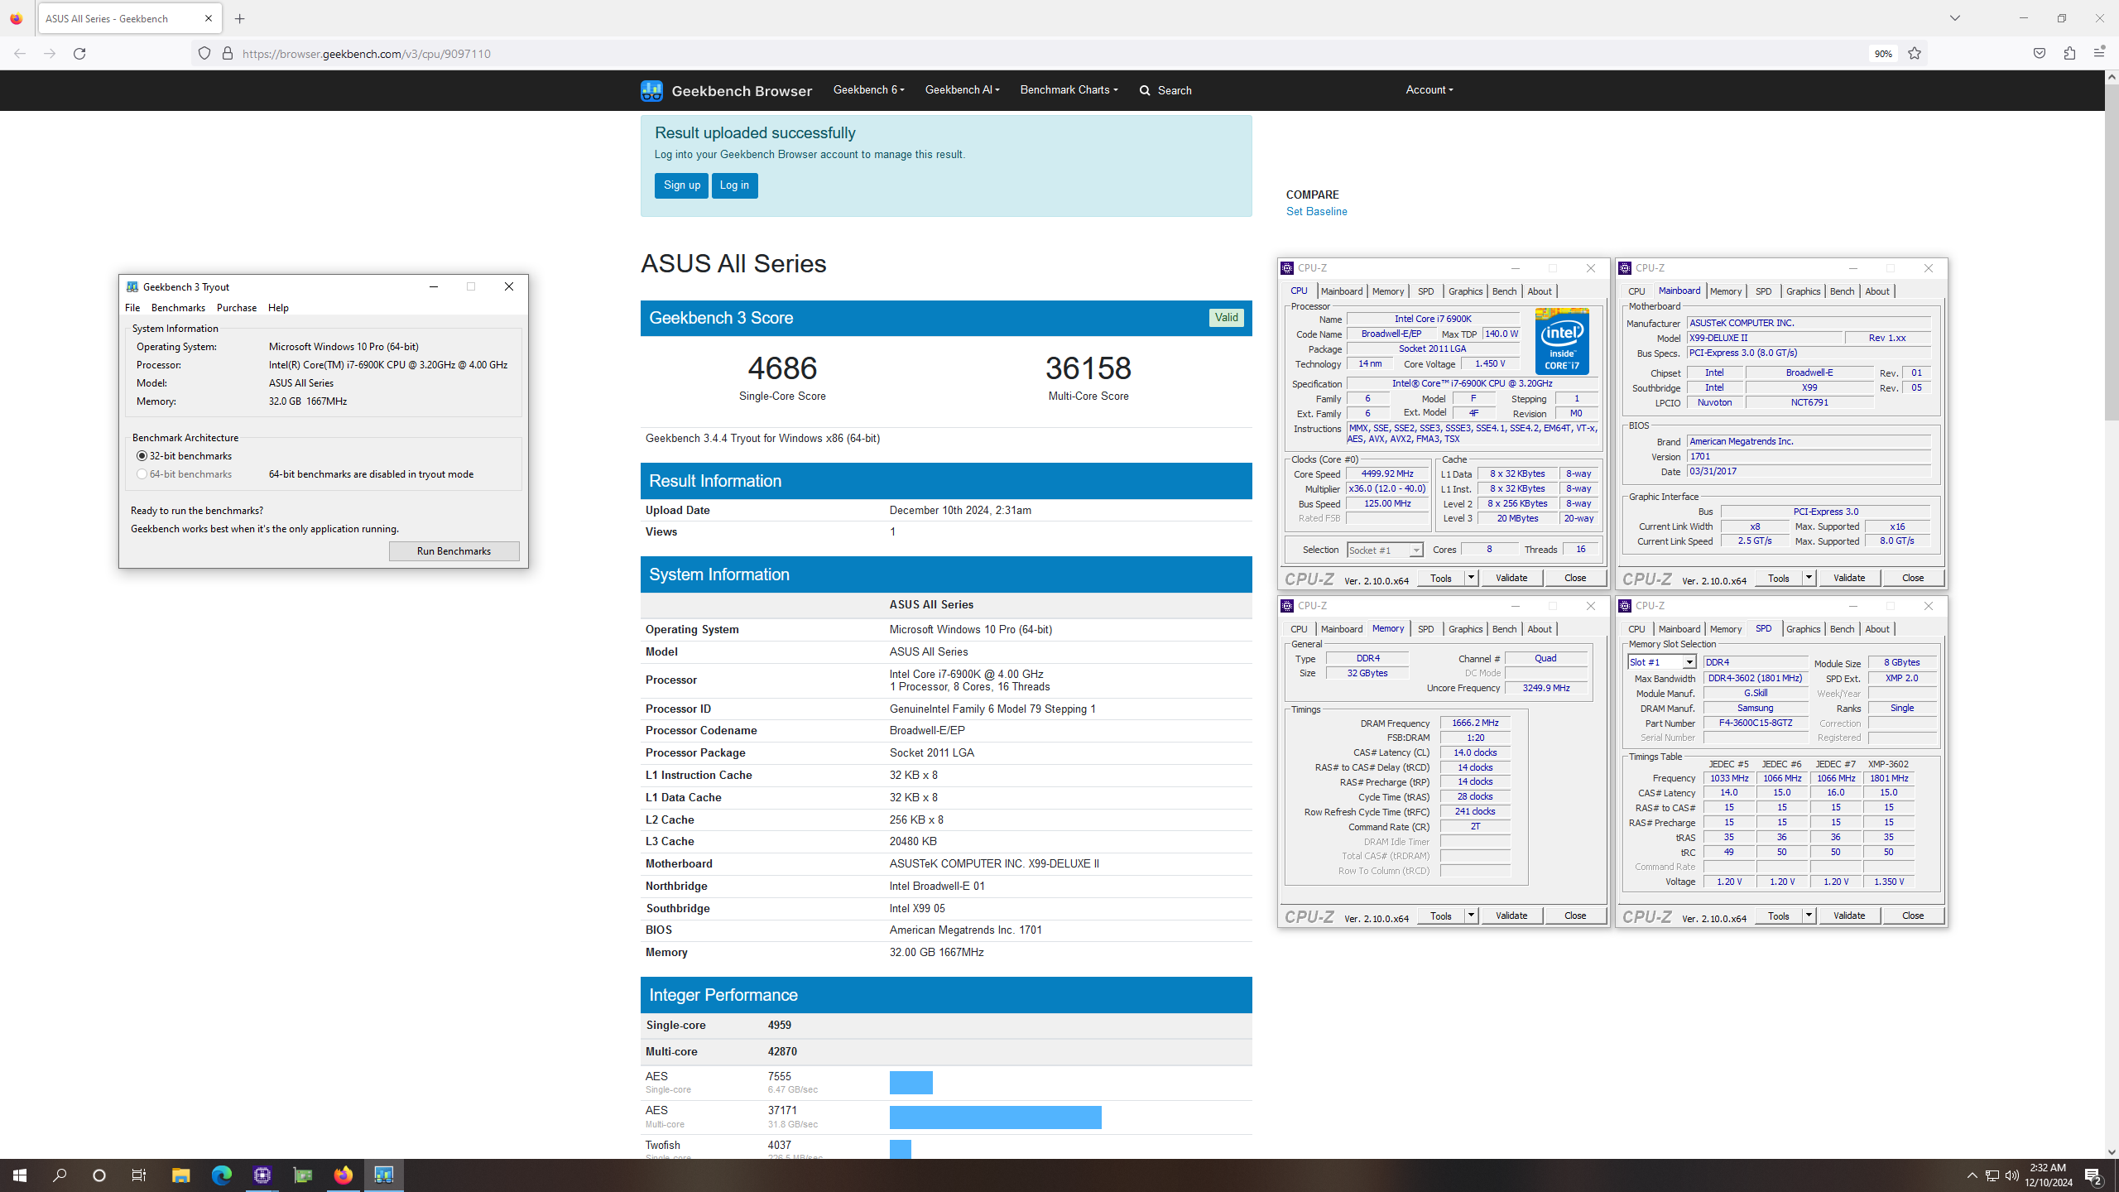This screenshot has height=1192, width=2119.
Task: Click the page zoom 90% indicator
Action: (1883, 54)
